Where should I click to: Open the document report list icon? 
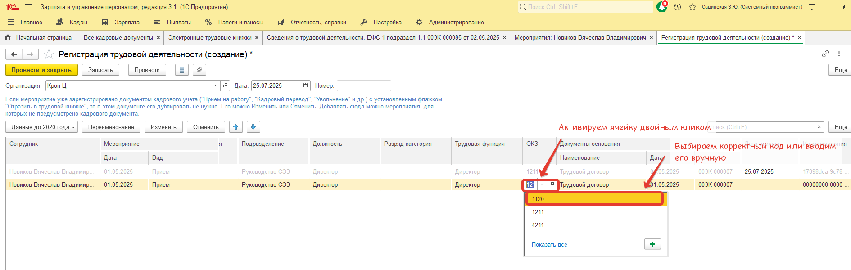pyautogui.click(x=181, y=70)
